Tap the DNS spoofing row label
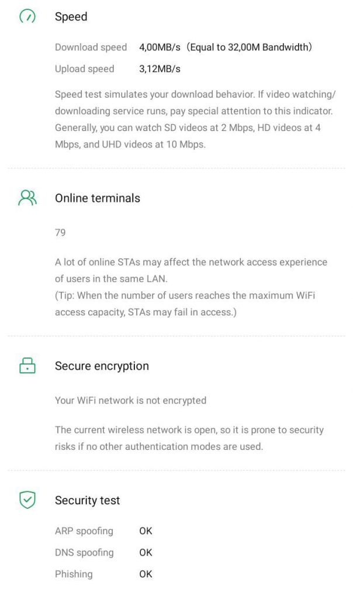 point(84,553)
